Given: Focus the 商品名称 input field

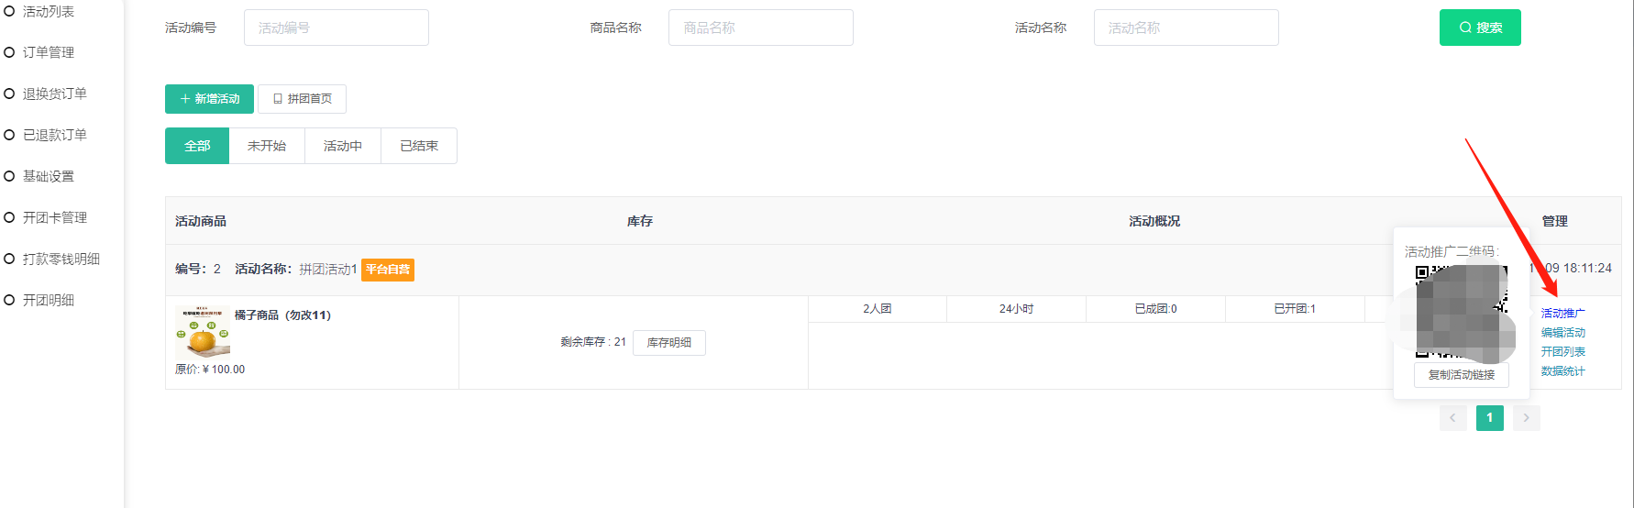Looking at the screenshot, I should tap(760, 28).
